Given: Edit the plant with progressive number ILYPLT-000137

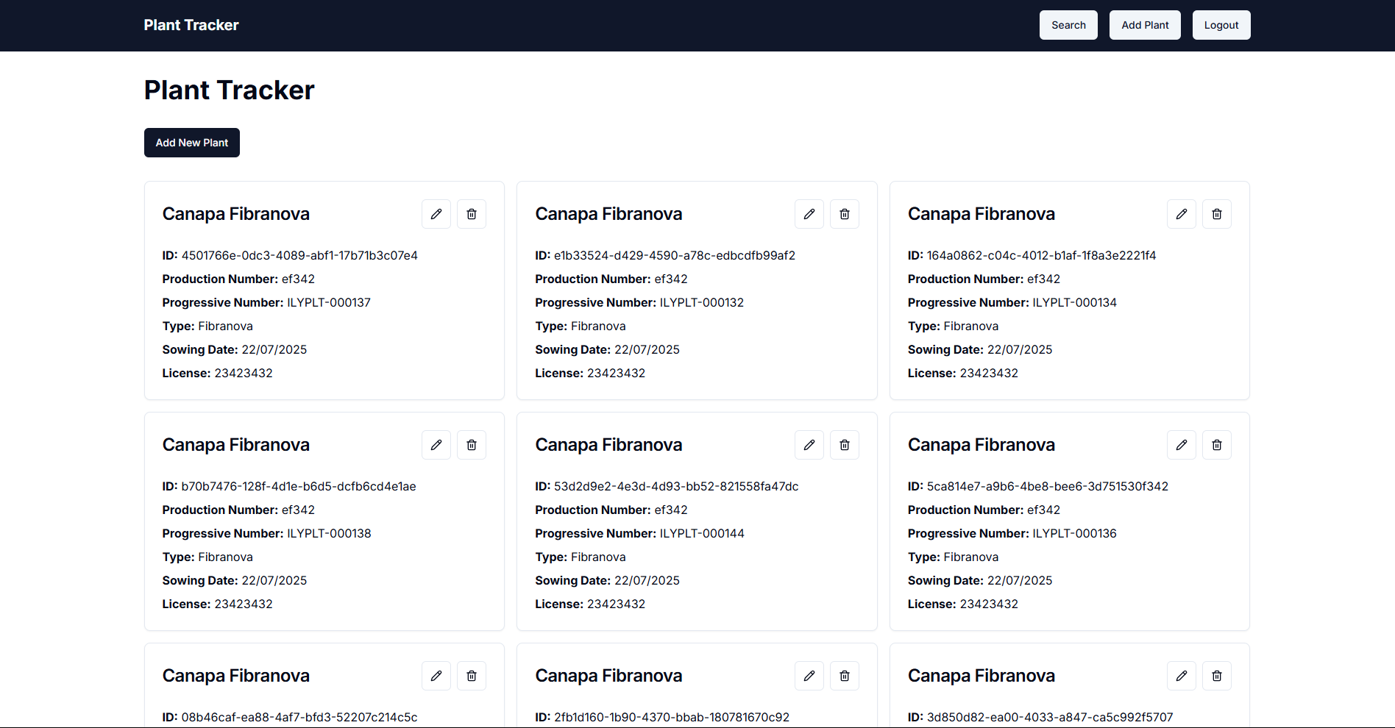Looking at the screenshot, I should click(436, 214).
